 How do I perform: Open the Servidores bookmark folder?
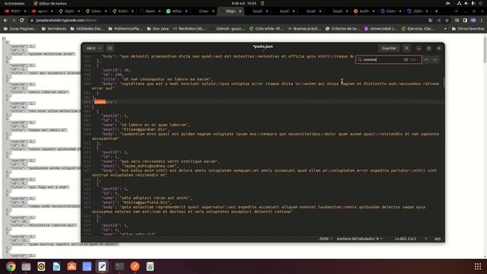(53, 29)
